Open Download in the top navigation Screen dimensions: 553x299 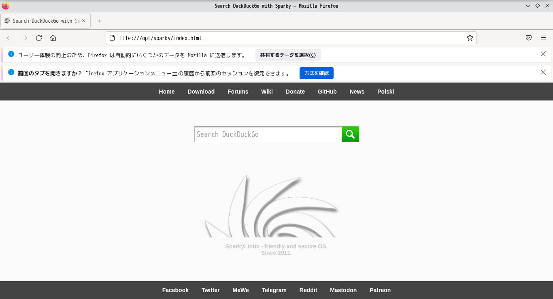tap(201, 92)
